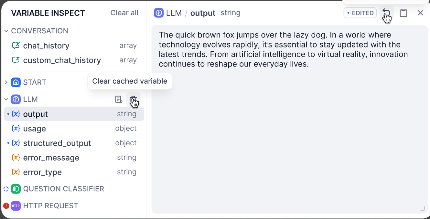This screenshot has height=219, width=430.
Task: Click the red error indicator on HTTP Request
Action: [x=6, y=206]
